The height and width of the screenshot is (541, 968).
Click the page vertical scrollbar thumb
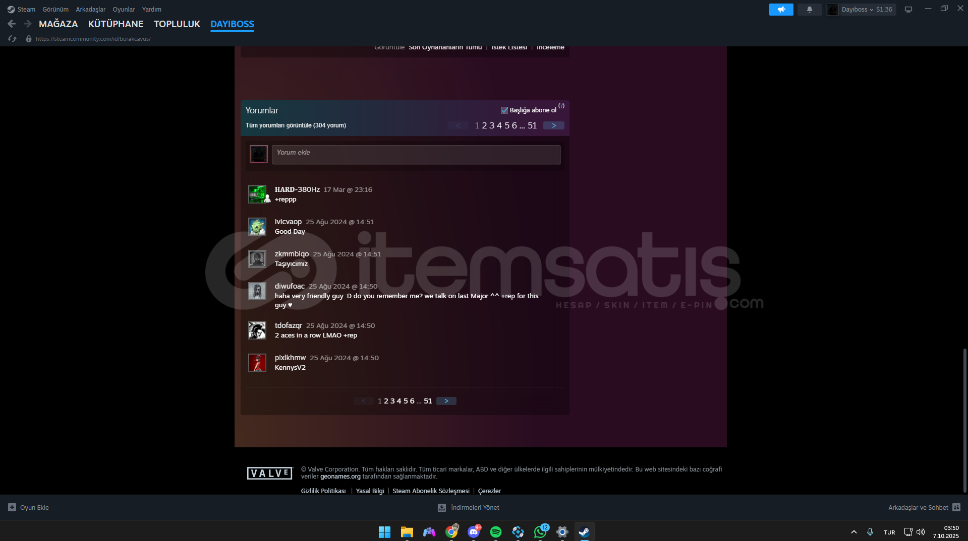965,421
